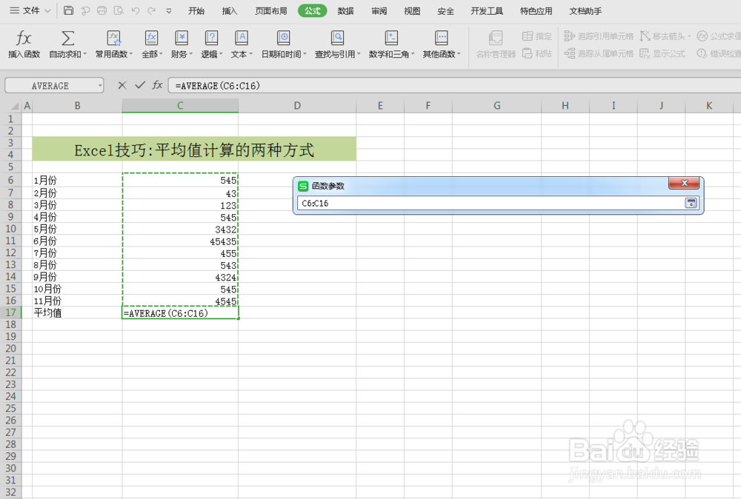
Task: Click cell with value 4324
Action: point(180,277)
